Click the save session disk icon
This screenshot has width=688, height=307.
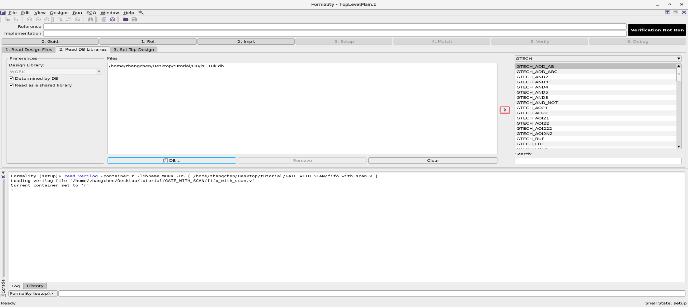(134, 19)
